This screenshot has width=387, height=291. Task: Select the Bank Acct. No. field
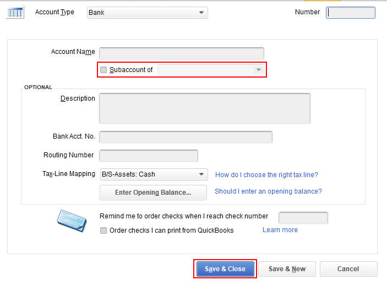(x=186, y=137)
